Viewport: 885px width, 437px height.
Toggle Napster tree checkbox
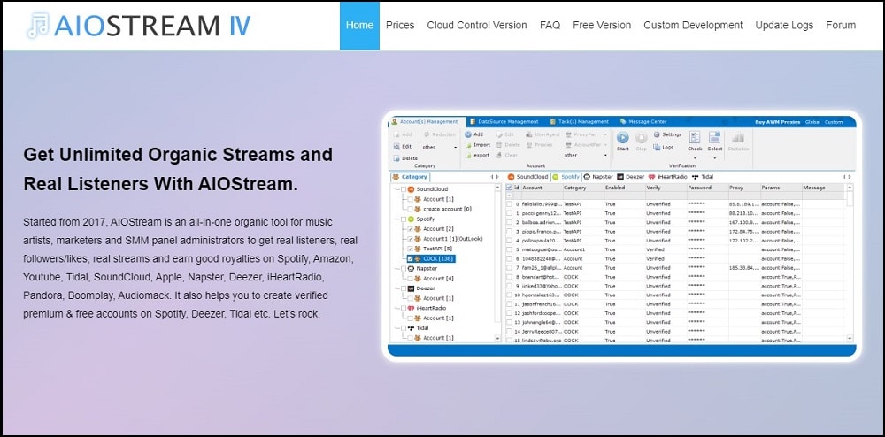click(x=404, y=268)
